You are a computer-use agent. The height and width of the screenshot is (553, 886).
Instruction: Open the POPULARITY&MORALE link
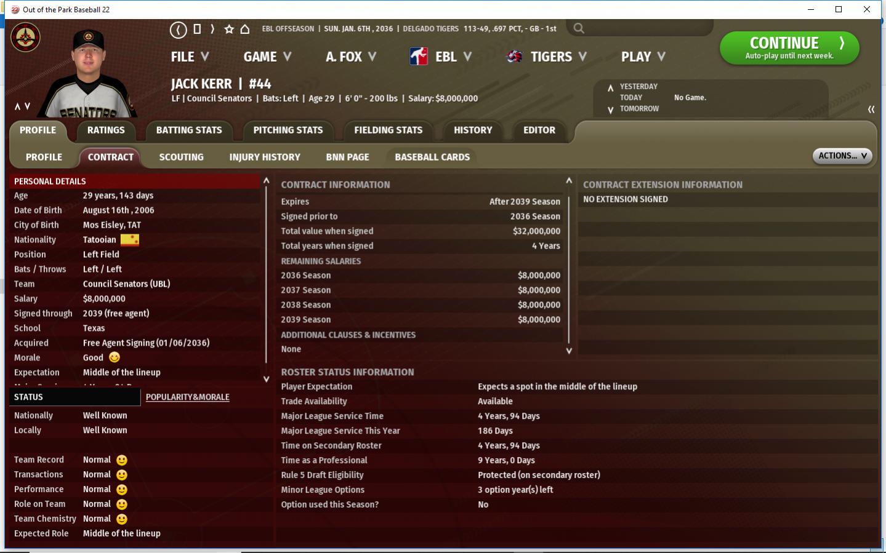coord(187,397)
